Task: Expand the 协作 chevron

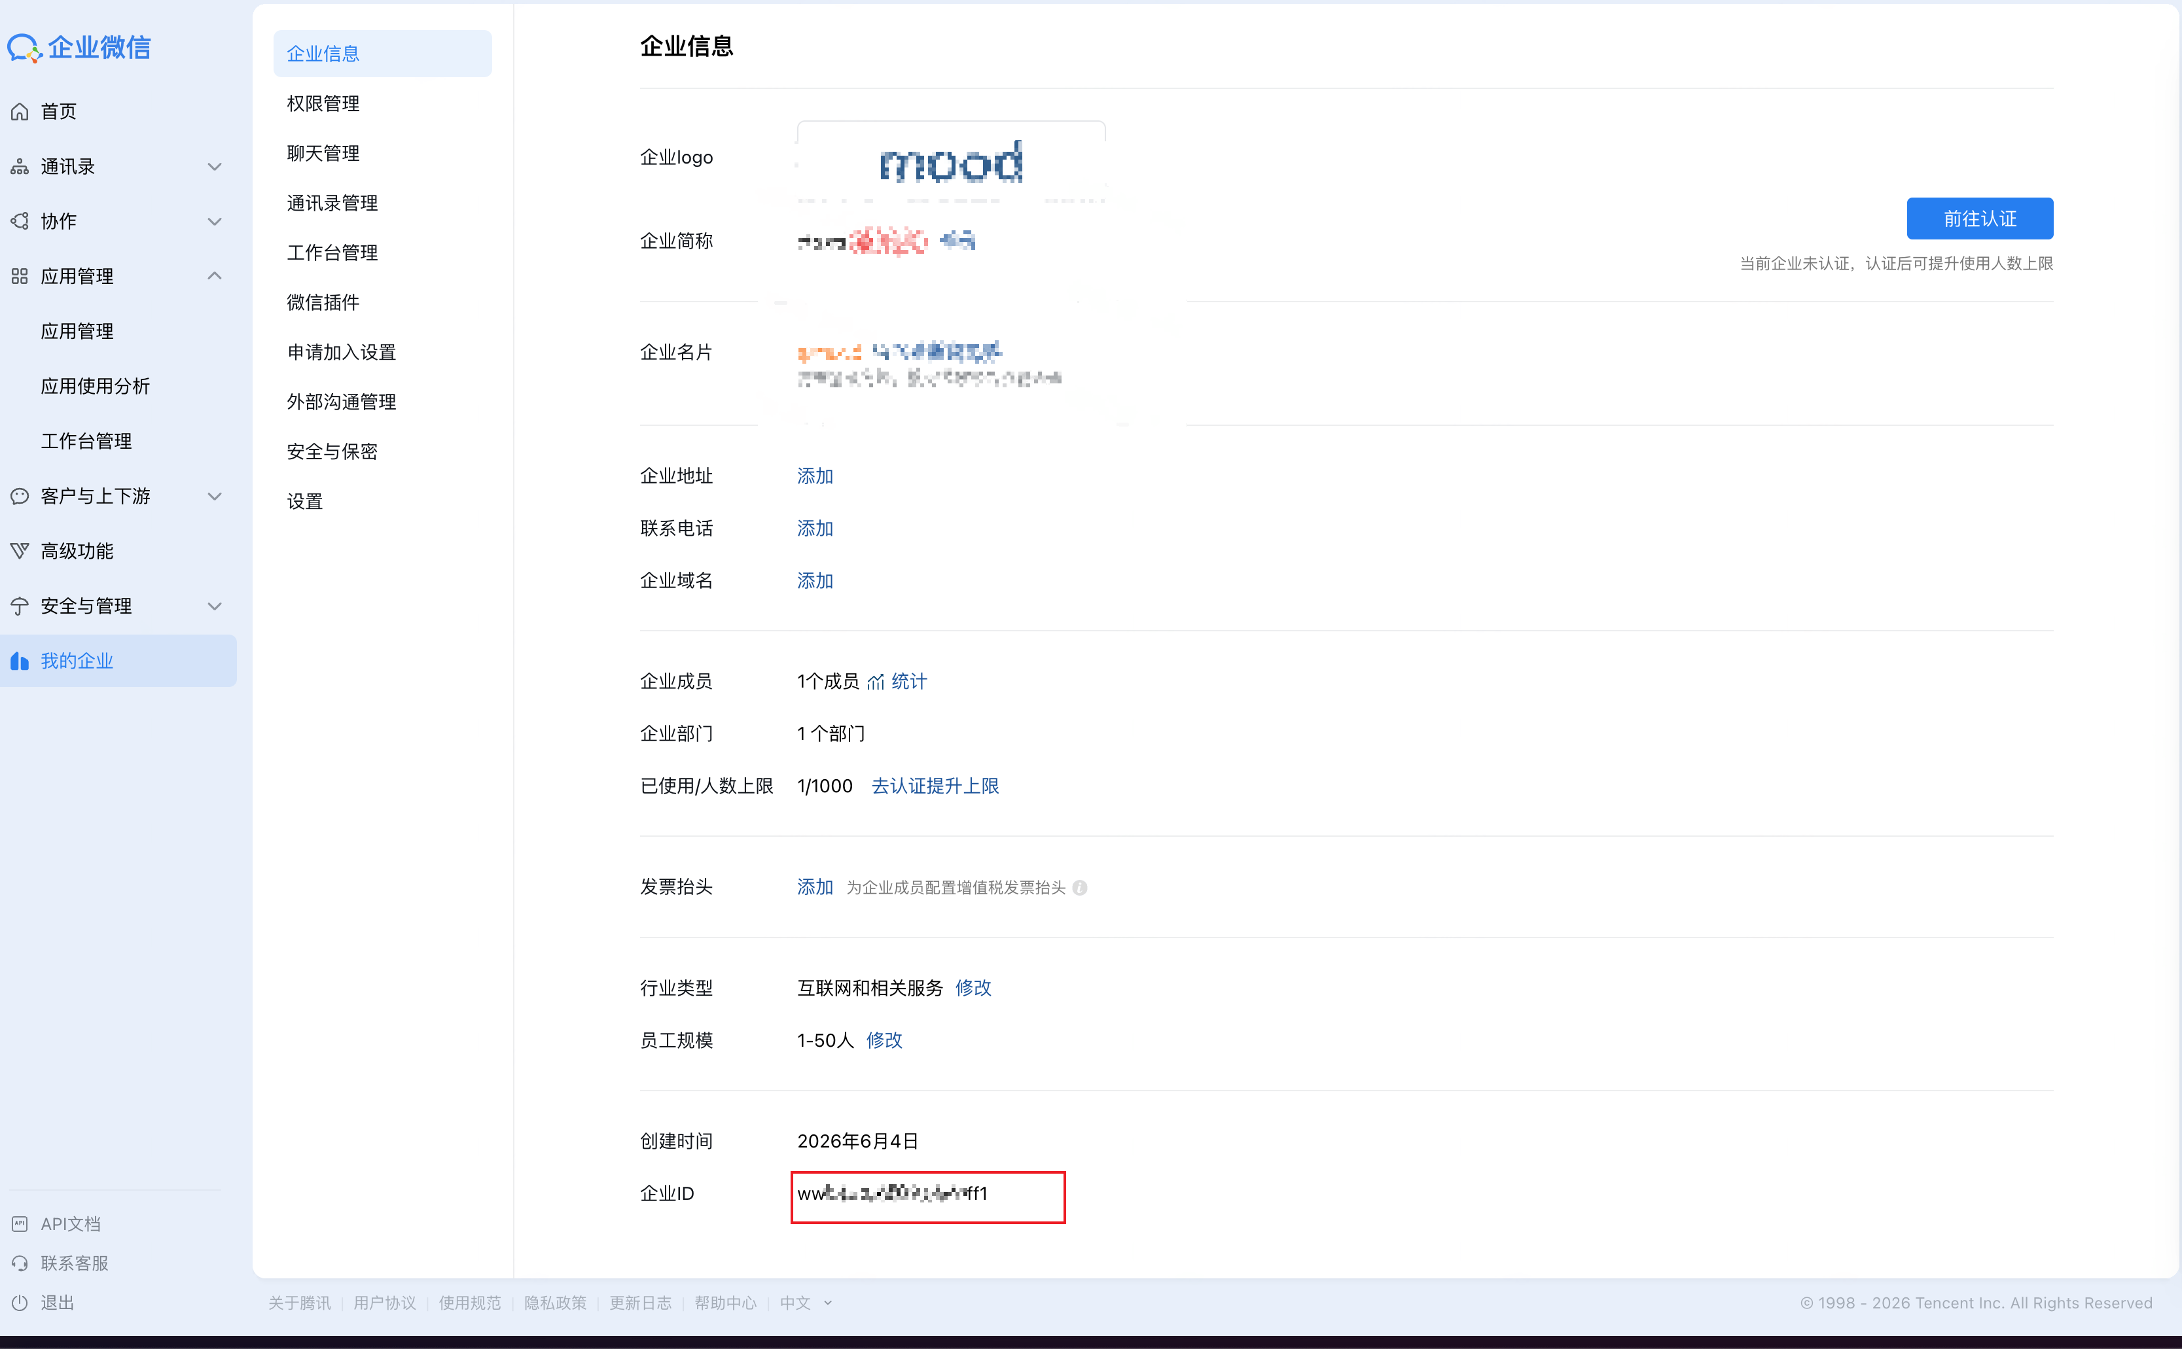Action: click(x=214, y=221)
